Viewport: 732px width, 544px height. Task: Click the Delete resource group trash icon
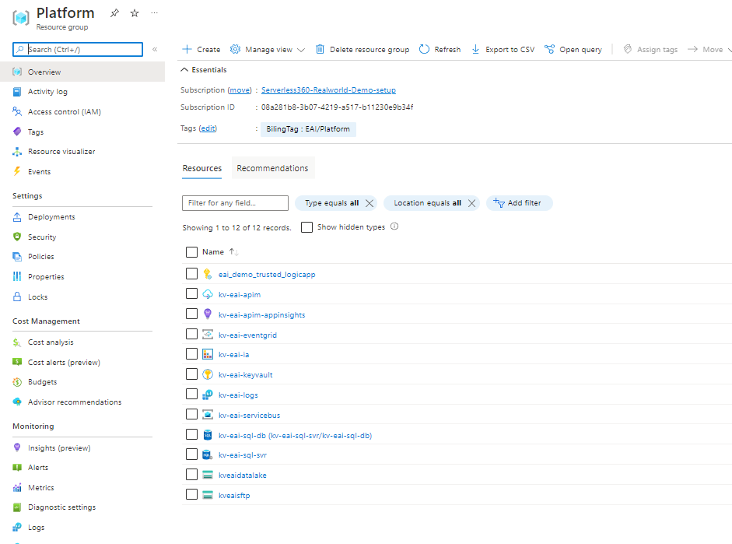(320, 49)
